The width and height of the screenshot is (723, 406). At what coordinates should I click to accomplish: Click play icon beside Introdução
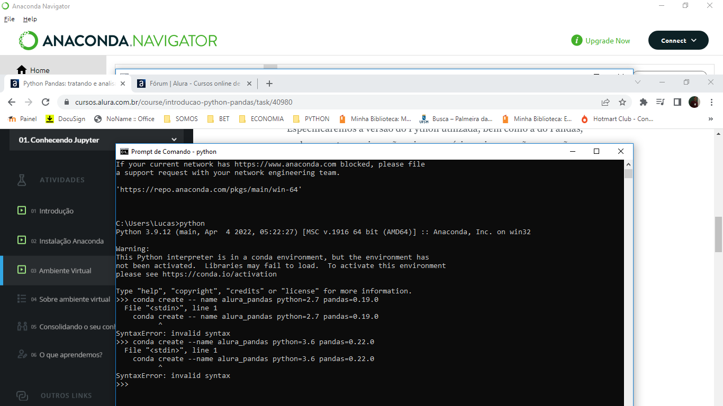[x=22, y=210]
